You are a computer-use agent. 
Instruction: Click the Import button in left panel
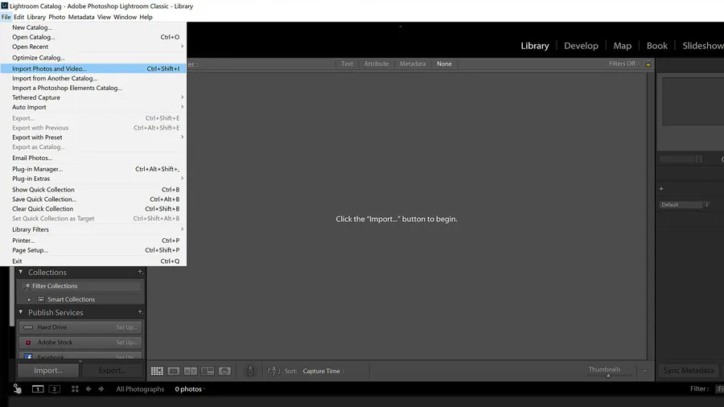tap(48, 371)
